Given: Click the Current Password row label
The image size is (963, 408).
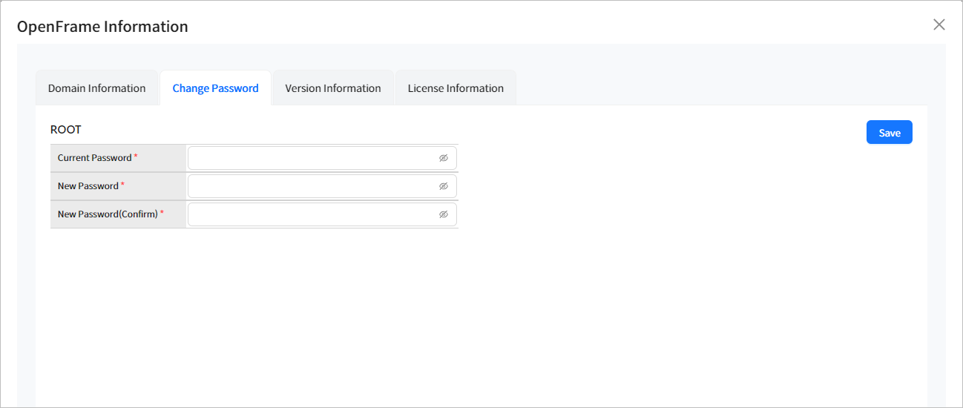Looking at the screenshot, I should click(94, 158).
